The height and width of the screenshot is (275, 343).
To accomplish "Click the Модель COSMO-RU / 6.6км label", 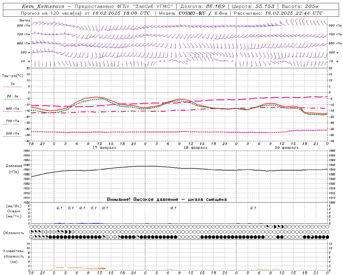I will pos(193,13).
